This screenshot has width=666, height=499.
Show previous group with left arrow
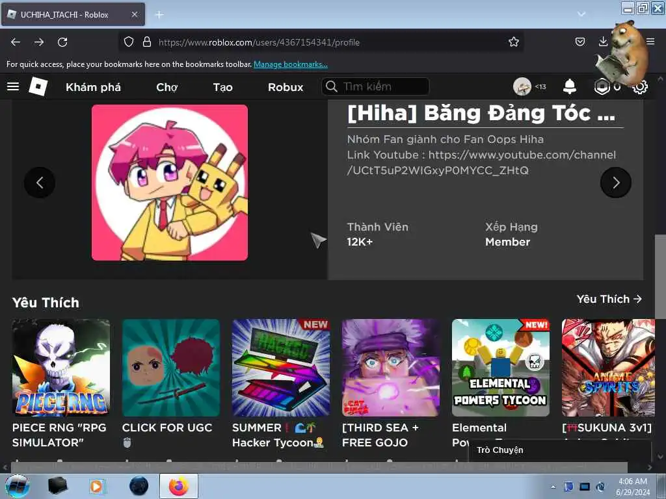tap(40, 183)
